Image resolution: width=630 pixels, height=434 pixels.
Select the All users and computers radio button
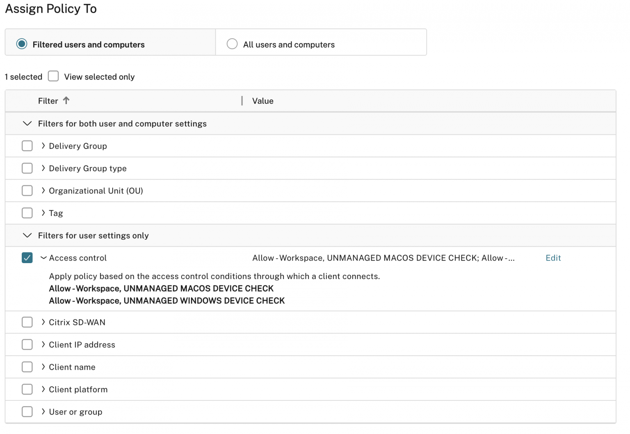pos(232,43)
